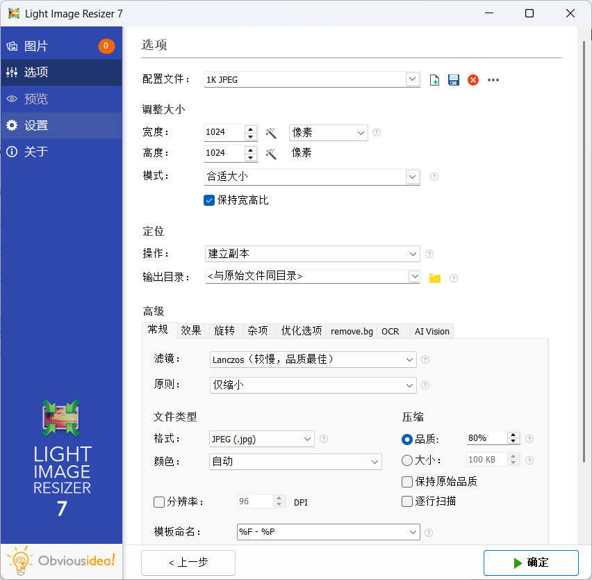Image resolution: width=592 pixels, height=580 pixels.
Task: Click the app icon in title bar
Action: tap(14, 14)
